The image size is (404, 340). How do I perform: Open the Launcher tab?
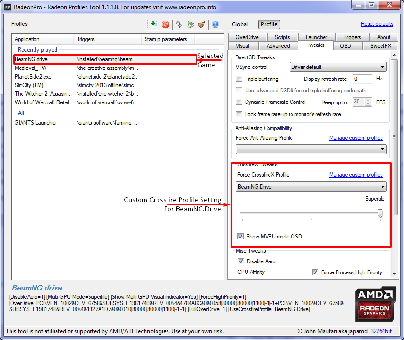coord(317,37)
